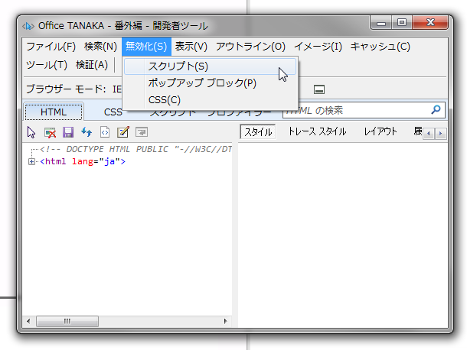Viewport: 467px width, 350px height.
Task: Open the 検索(N) menu
Action: point(100,47)
